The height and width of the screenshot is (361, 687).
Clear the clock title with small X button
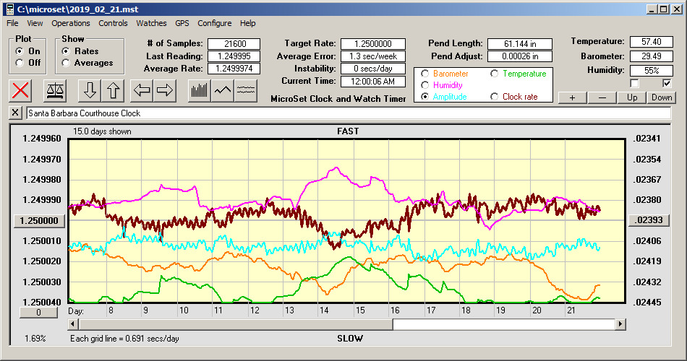click(15, 113)
